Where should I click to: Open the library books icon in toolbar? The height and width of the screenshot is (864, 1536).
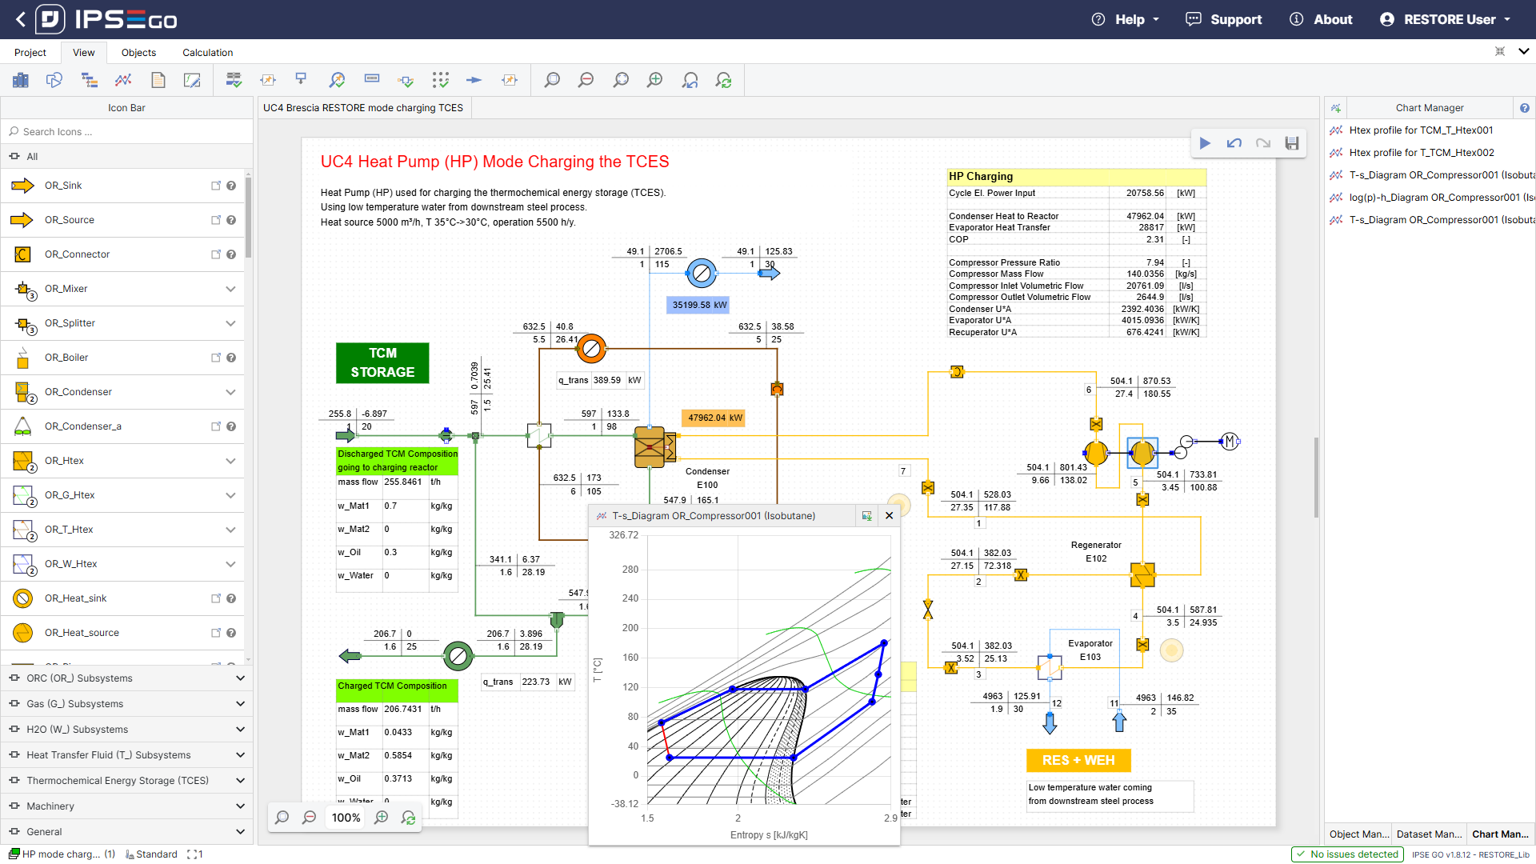[21, 80]
